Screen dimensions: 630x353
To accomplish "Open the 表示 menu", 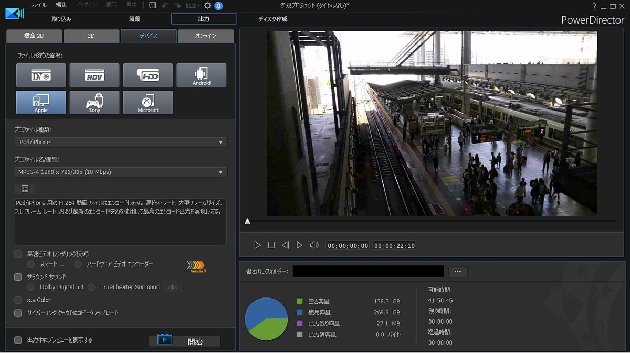I will (111, 5).
